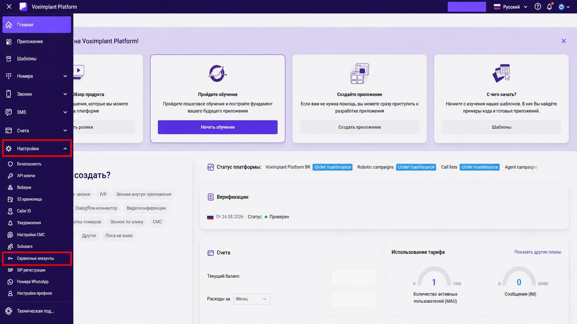Viewport: 577px width, 324px height.
Task: Select the Другое chip
Action: tap(89, 236)
